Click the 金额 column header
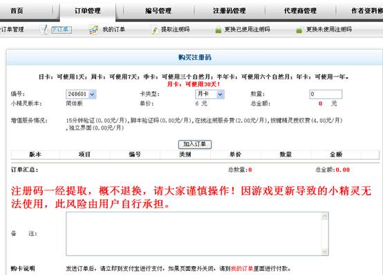 [336, 154]
